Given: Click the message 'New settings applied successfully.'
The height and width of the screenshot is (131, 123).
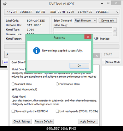Looking at the screenshot, I should pyautogui.click(x=62, y=51).
